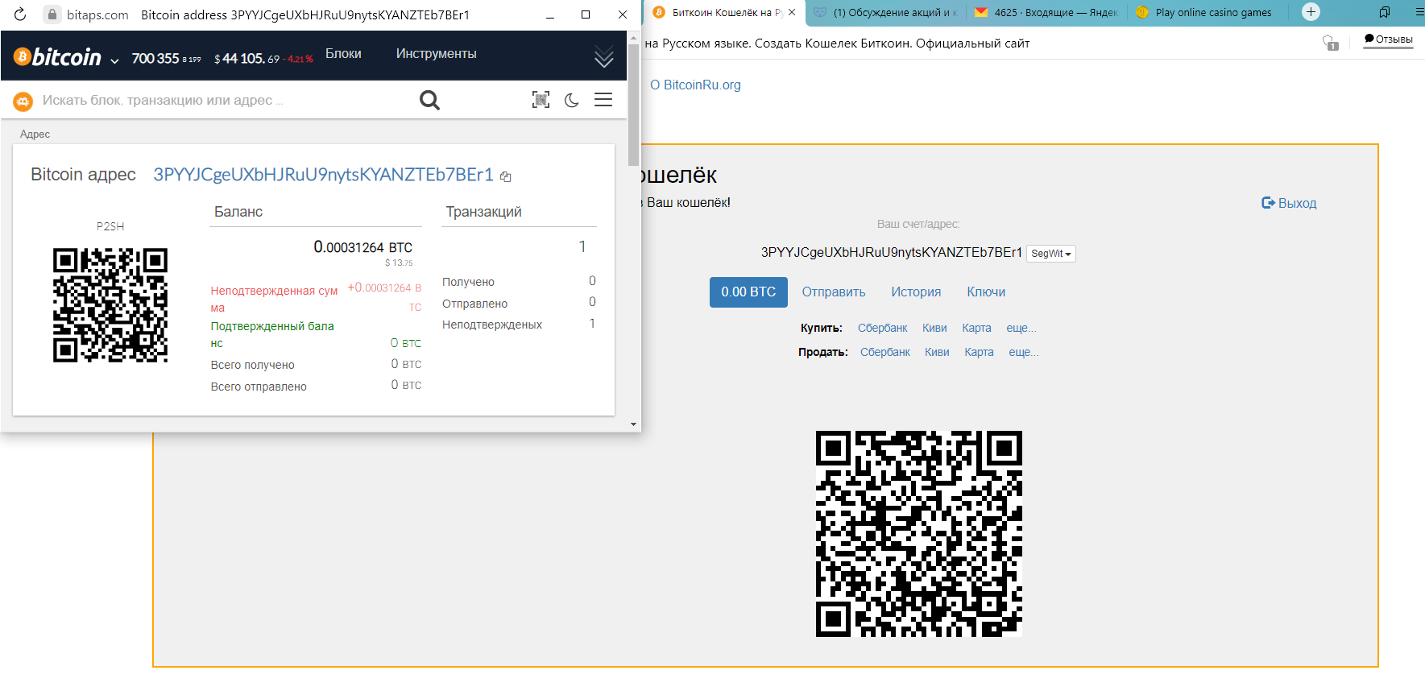
Task: Click Карта in the Купить row
Action: (976, 328)
